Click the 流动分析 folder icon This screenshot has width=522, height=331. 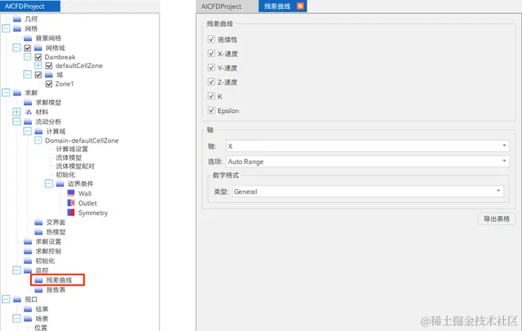click(28, 122)
